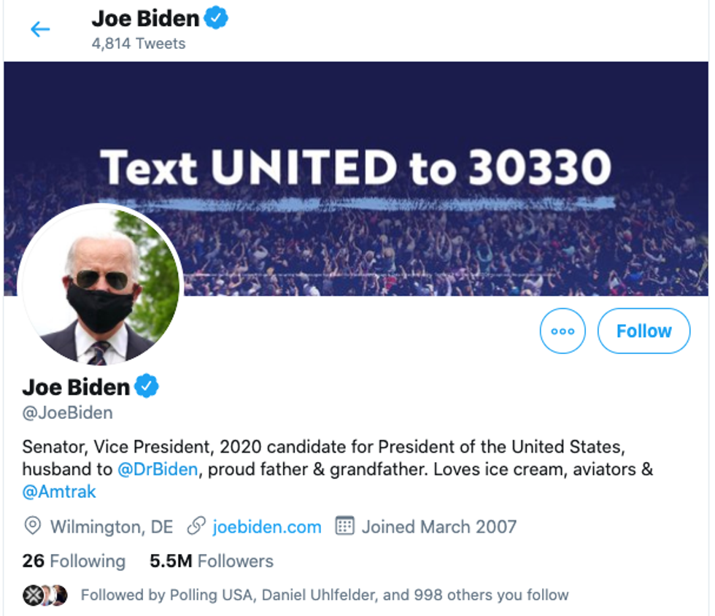Follow the Joe Biden account

coord(643,331)
